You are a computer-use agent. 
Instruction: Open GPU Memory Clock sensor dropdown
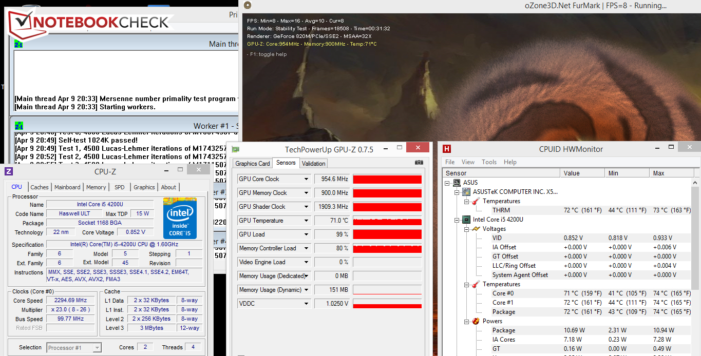click(x=307, y=193)
